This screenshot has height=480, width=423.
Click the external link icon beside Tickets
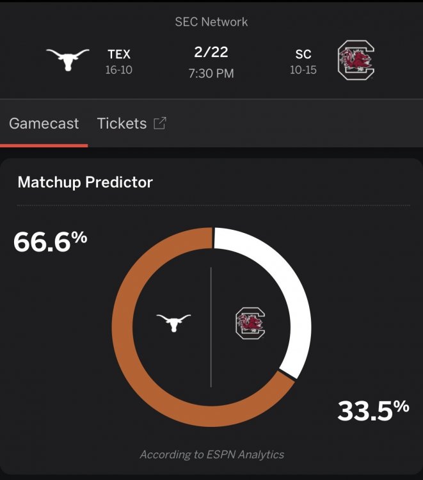click(160, 124)
